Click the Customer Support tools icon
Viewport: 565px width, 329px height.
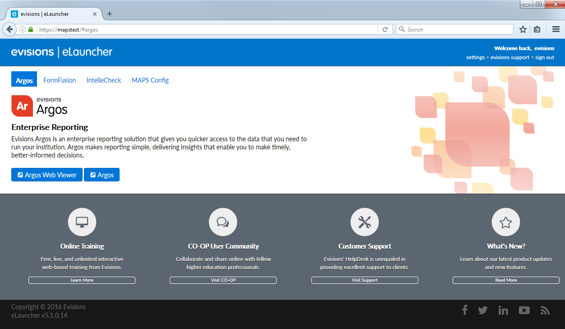(x=365, y=222)
